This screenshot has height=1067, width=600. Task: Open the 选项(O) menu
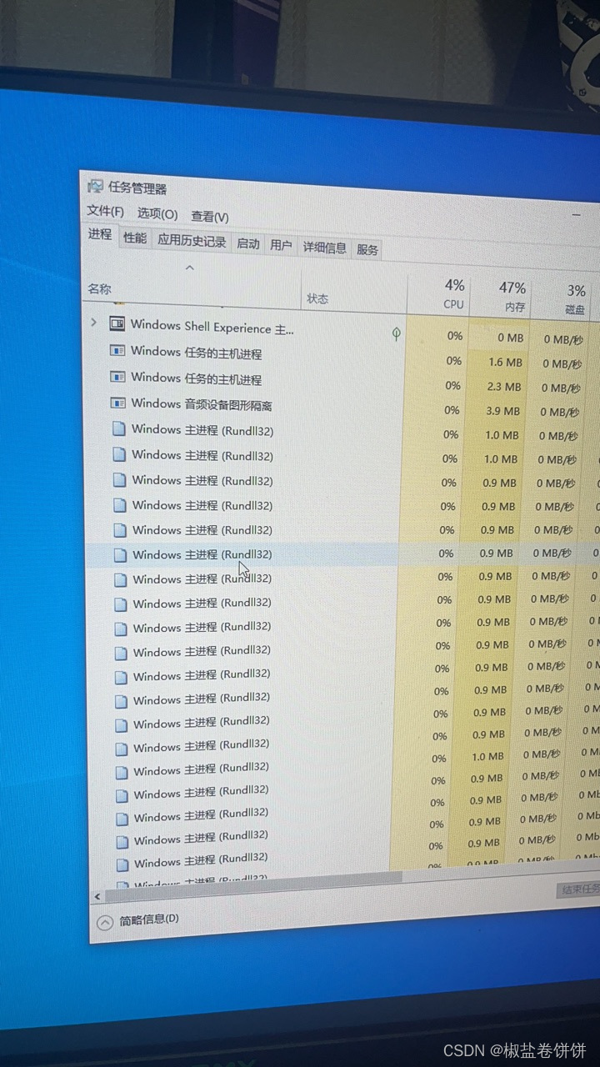(x=157, y=213)
